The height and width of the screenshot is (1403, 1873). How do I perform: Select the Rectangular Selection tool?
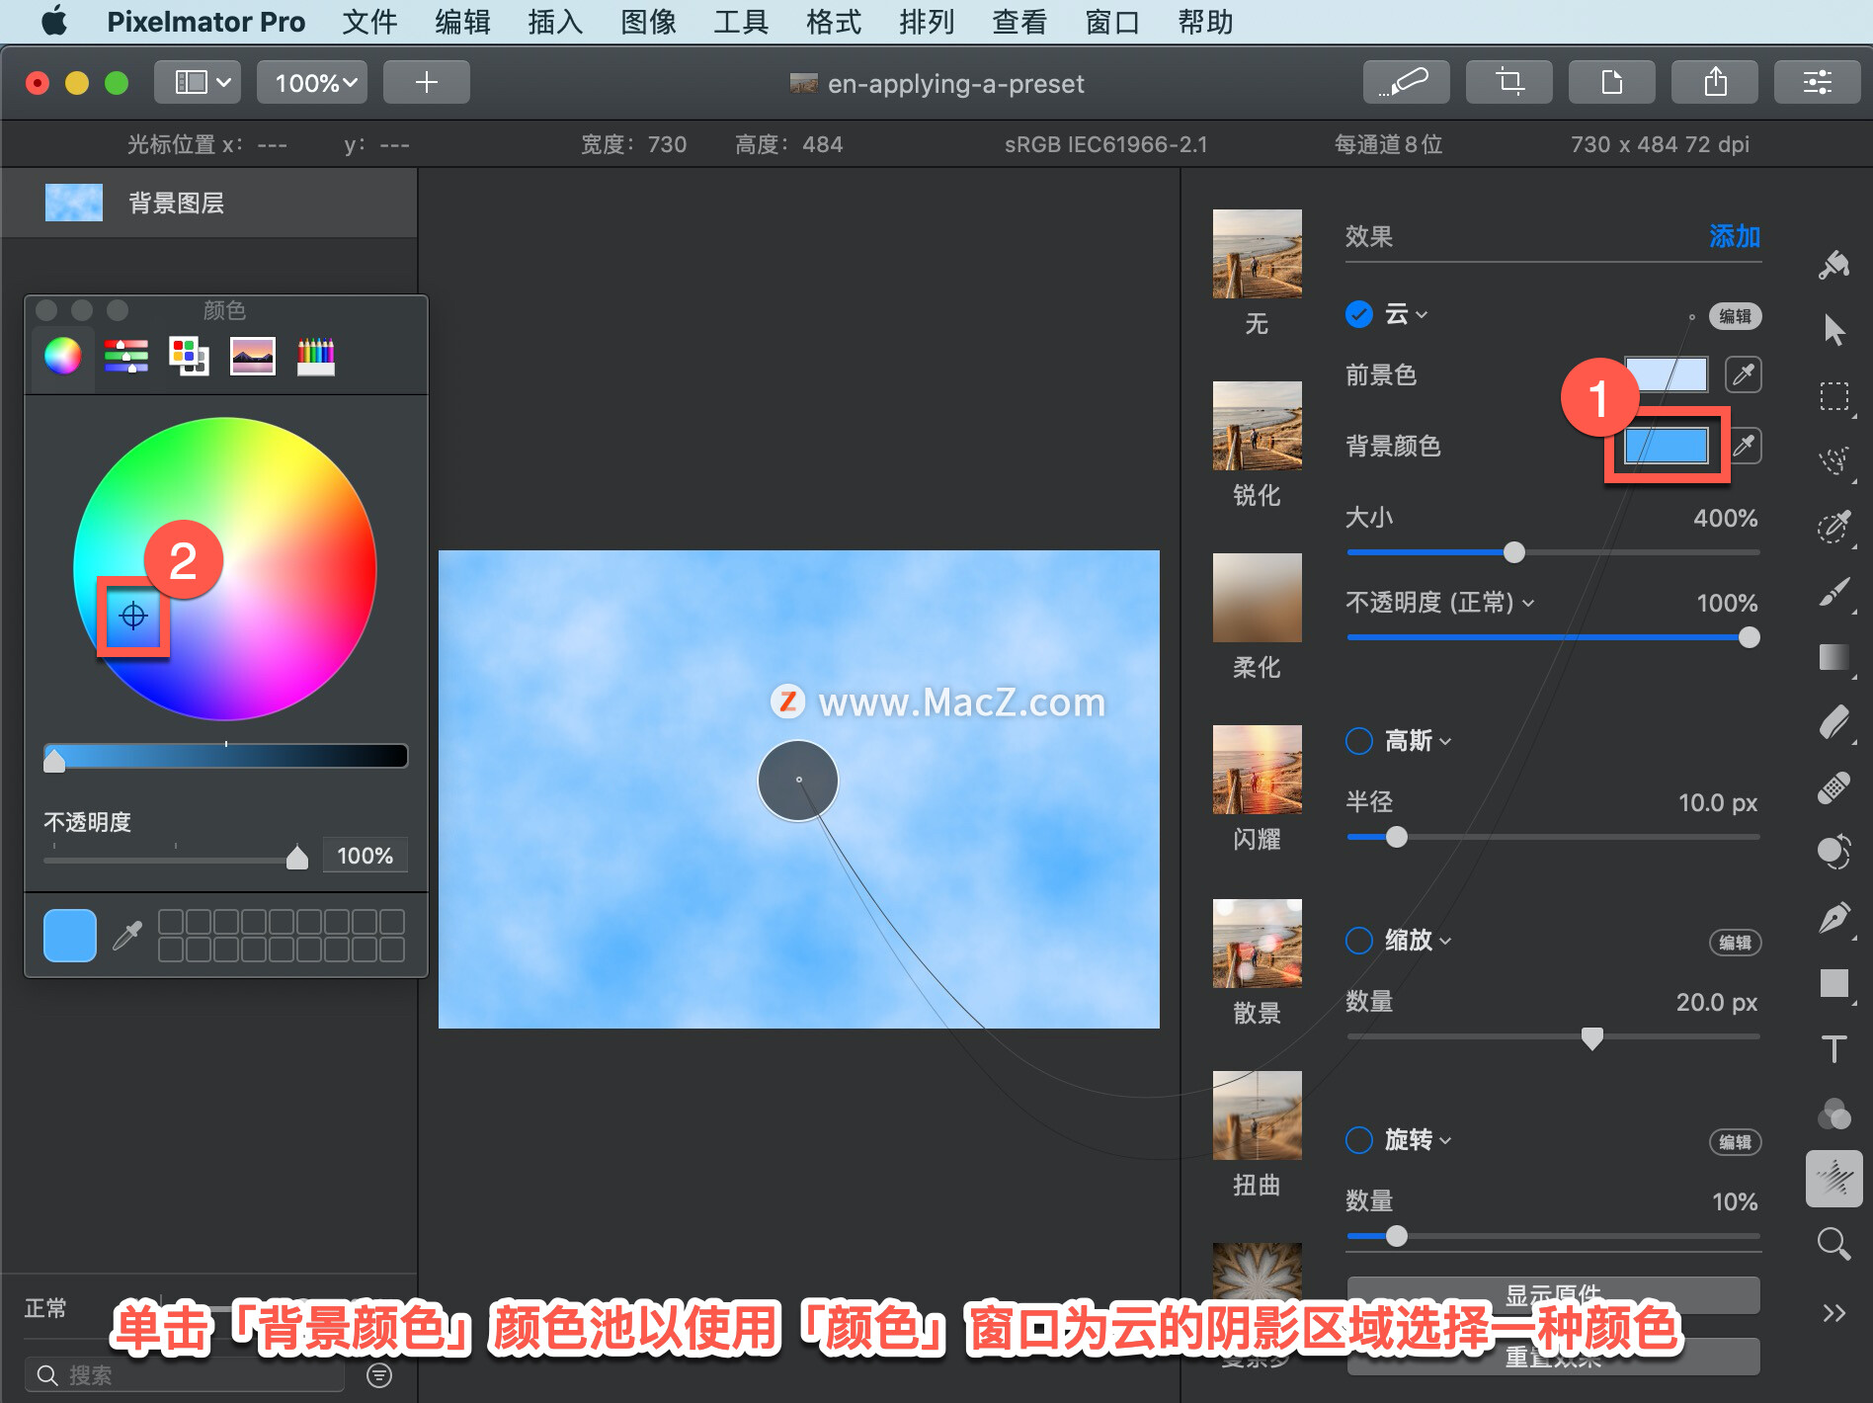[1834, 396]
